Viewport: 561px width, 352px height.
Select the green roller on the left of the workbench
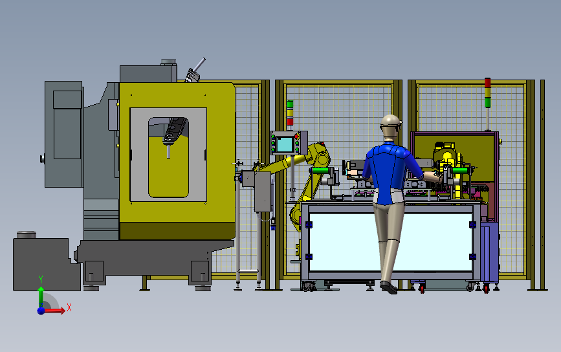(x=321, y=170)
